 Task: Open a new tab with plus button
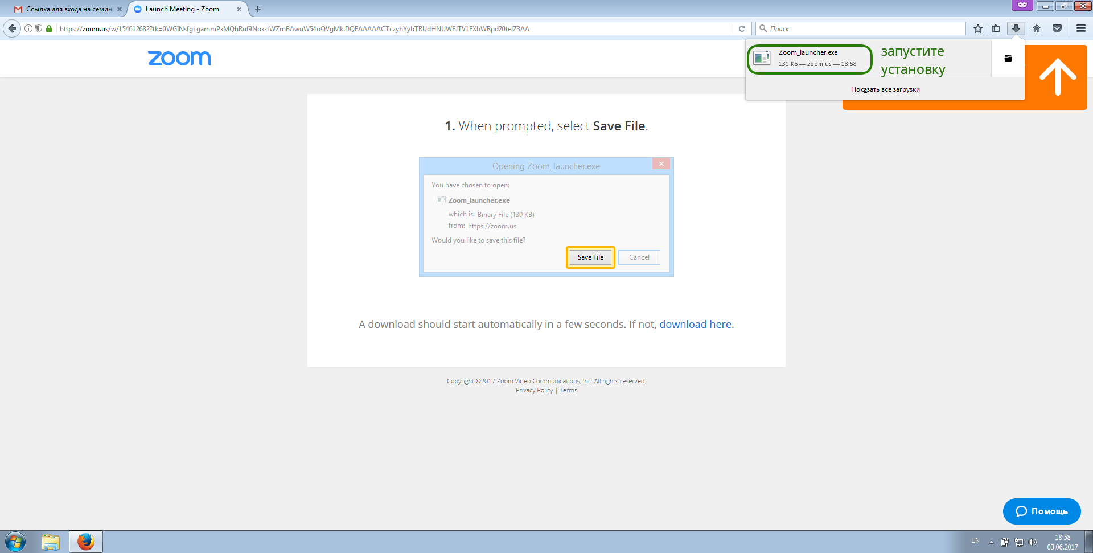(x=258, y=9)
